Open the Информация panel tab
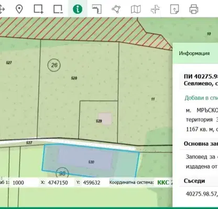 tap(194, 53)
